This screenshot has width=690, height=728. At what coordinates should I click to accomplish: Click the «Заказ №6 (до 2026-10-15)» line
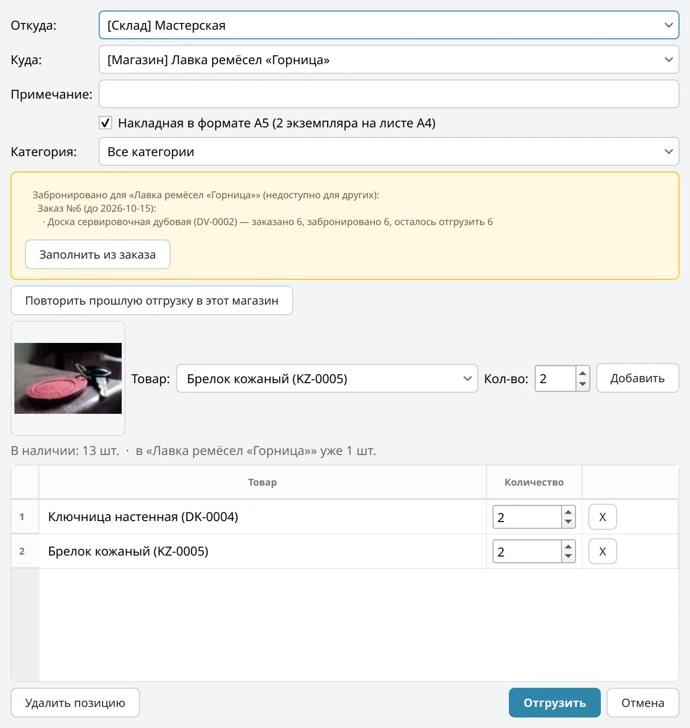point(97,208)
